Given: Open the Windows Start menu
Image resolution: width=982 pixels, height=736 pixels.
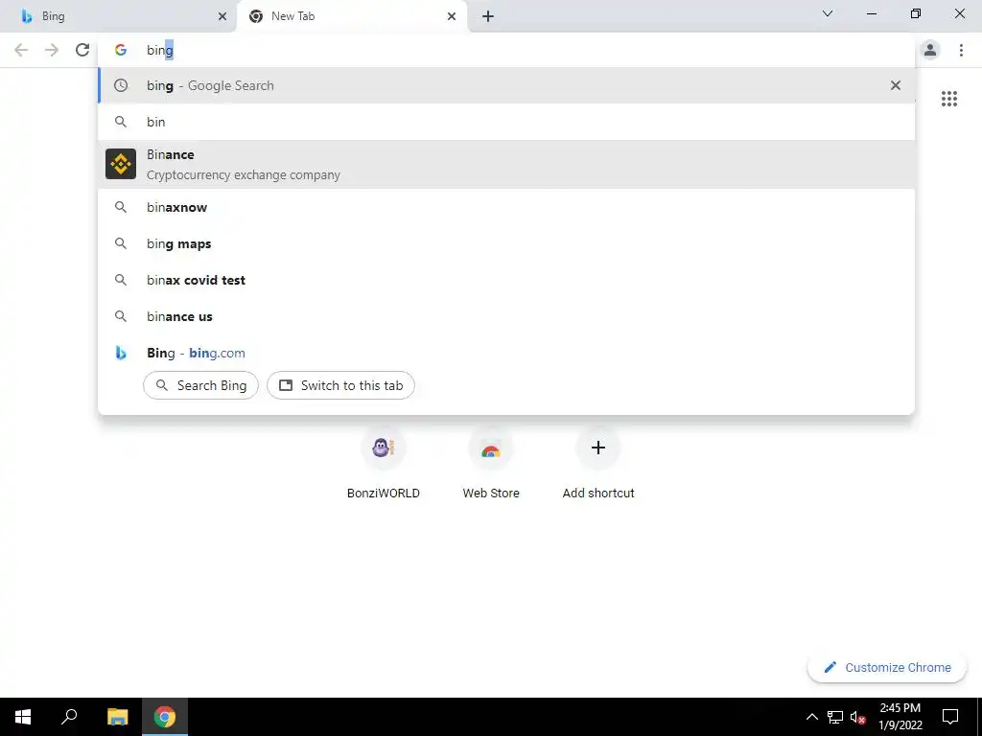Looking at the screenshot, I should point(23,717).
